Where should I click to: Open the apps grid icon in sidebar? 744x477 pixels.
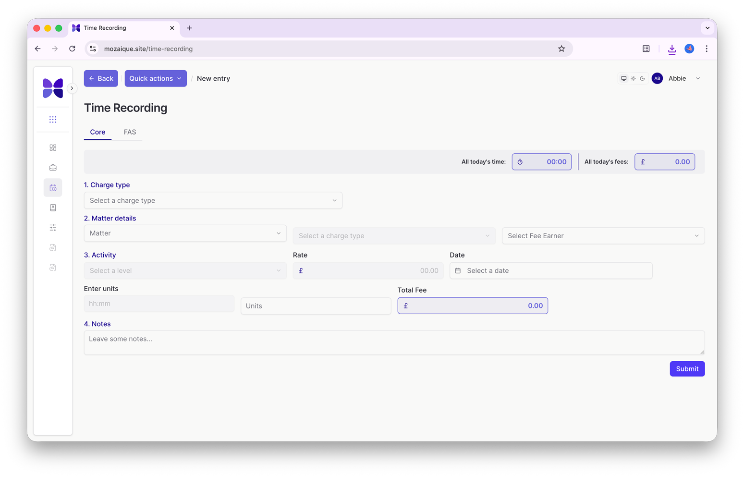point(53,120)
